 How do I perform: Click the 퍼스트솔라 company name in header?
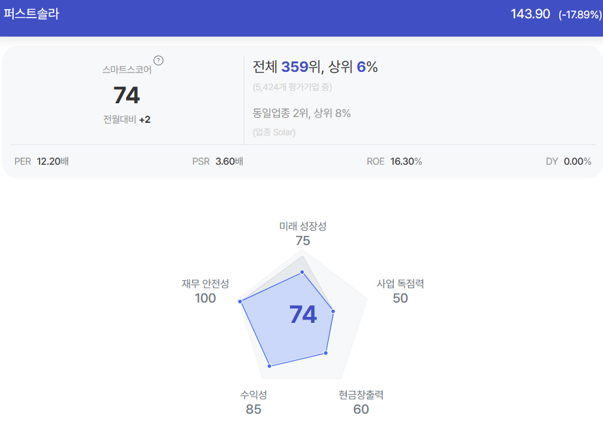tap(31, 14)
